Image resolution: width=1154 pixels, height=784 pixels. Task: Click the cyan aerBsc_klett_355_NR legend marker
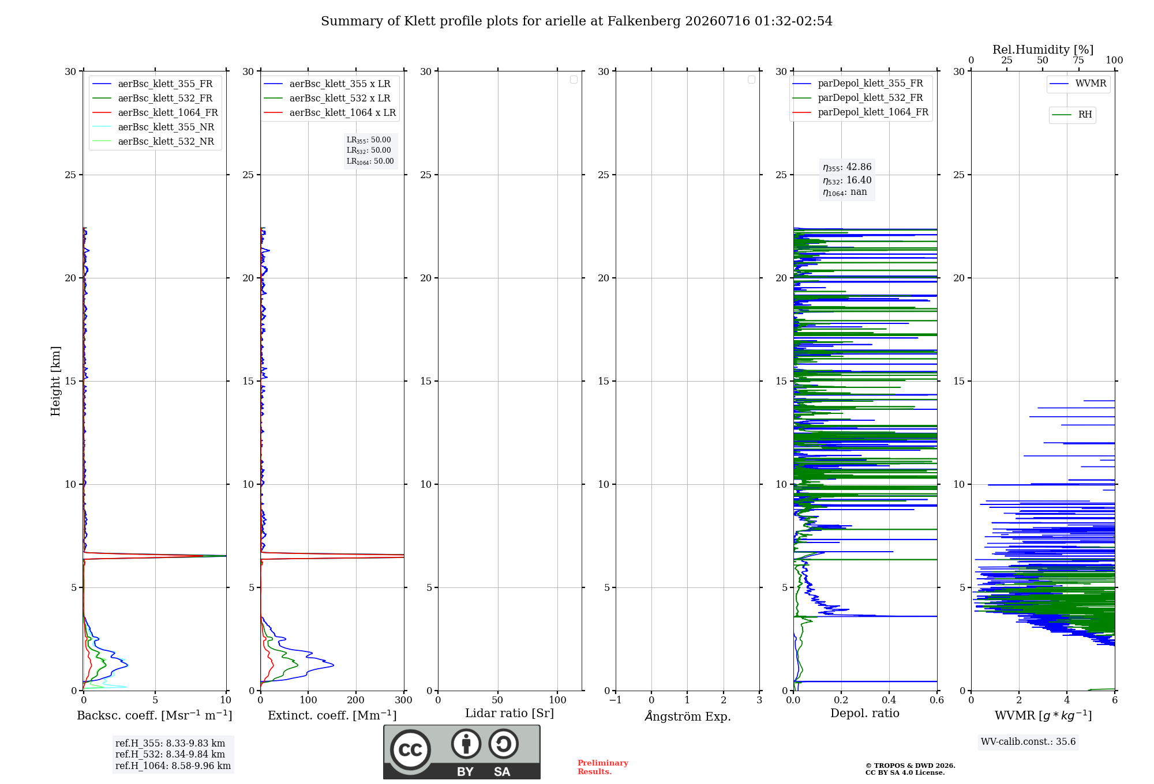click(x=102, y=127)
